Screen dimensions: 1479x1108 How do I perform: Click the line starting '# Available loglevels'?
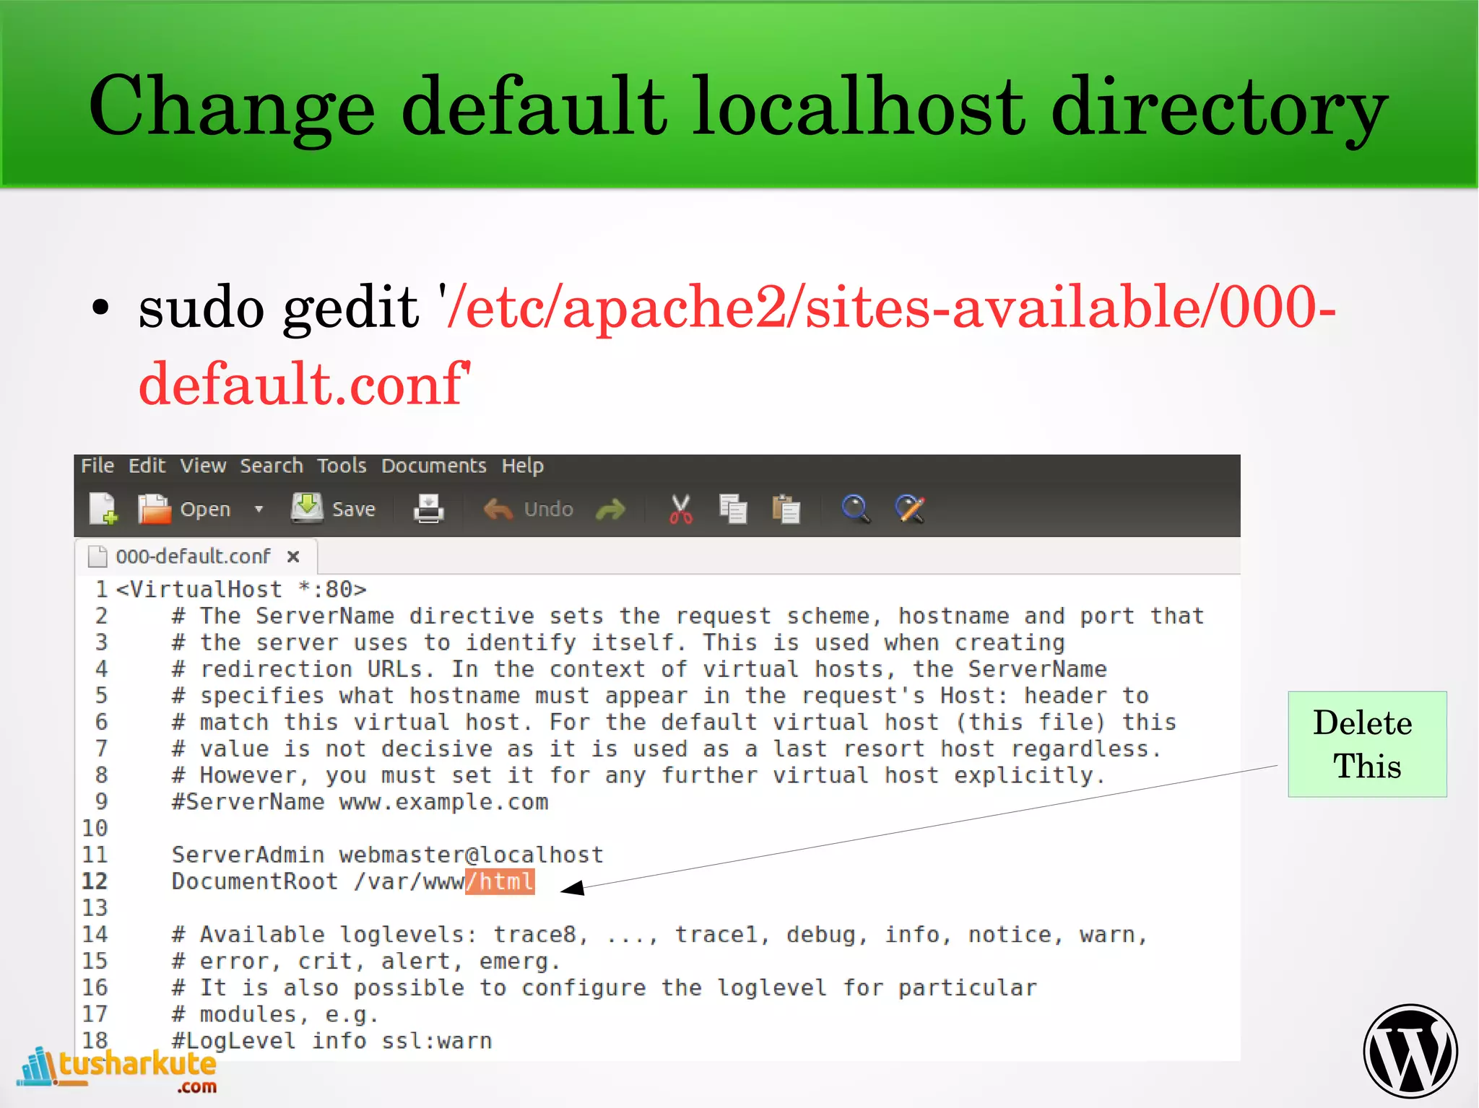(x=659, y=935)
